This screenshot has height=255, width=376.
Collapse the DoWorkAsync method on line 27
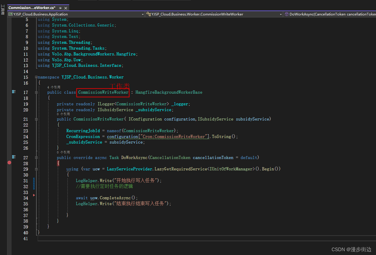[x=36, y=157]
